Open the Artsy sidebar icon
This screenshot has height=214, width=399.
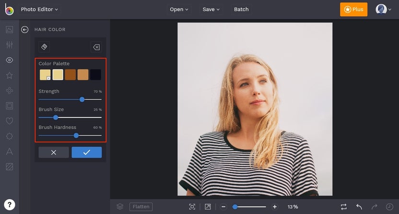[10, 90]
